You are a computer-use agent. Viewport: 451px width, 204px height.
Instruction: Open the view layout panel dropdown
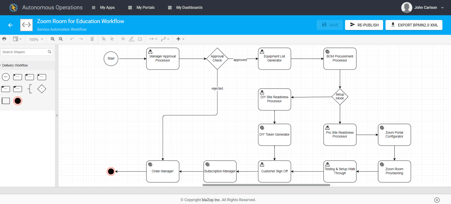[17, 39]
